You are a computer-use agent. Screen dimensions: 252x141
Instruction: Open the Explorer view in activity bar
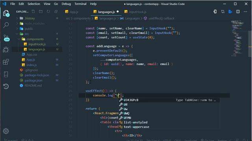click(x=6, y=13)
